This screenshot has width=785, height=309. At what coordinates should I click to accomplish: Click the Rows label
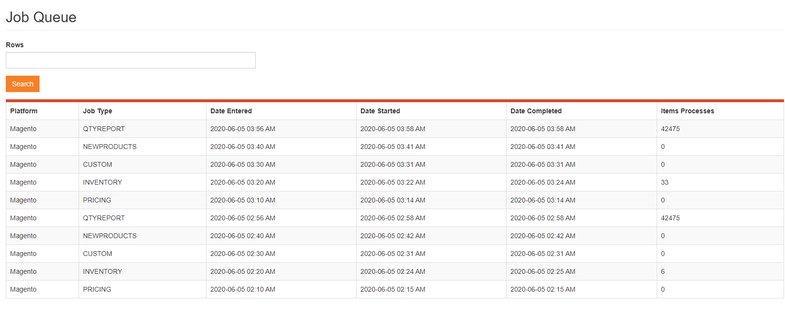coord(14,45)
